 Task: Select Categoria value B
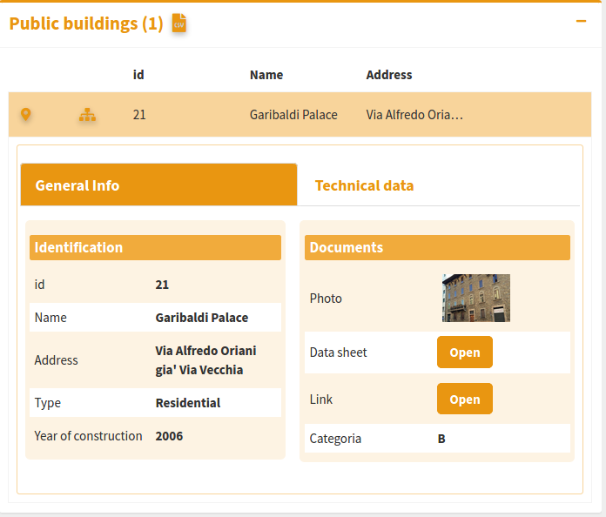441,439
